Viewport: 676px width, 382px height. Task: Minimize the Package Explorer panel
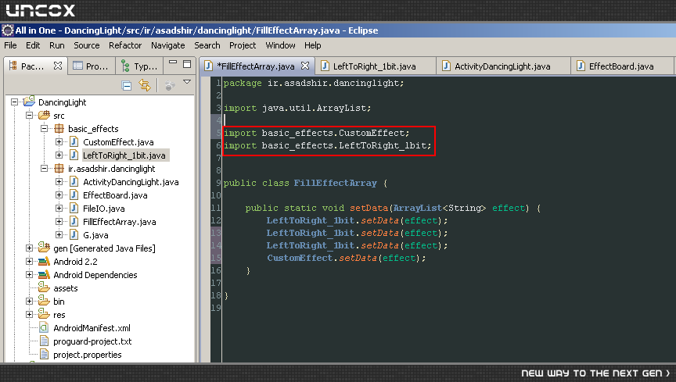point(173,62)
